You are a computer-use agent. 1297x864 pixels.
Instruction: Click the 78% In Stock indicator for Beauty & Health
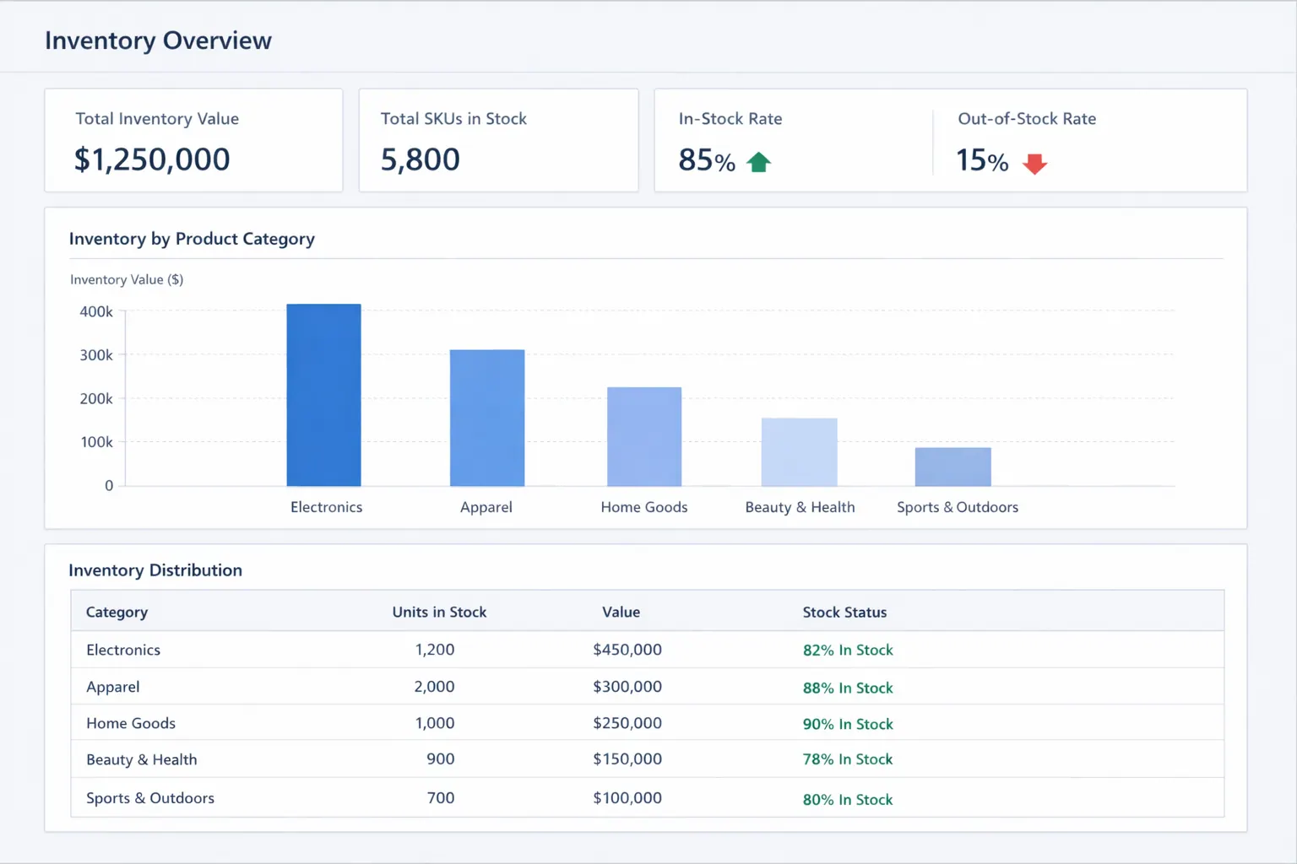847,759
